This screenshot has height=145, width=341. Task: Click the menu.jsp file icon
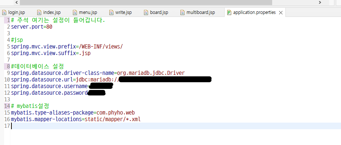click(x=75, y=12)
